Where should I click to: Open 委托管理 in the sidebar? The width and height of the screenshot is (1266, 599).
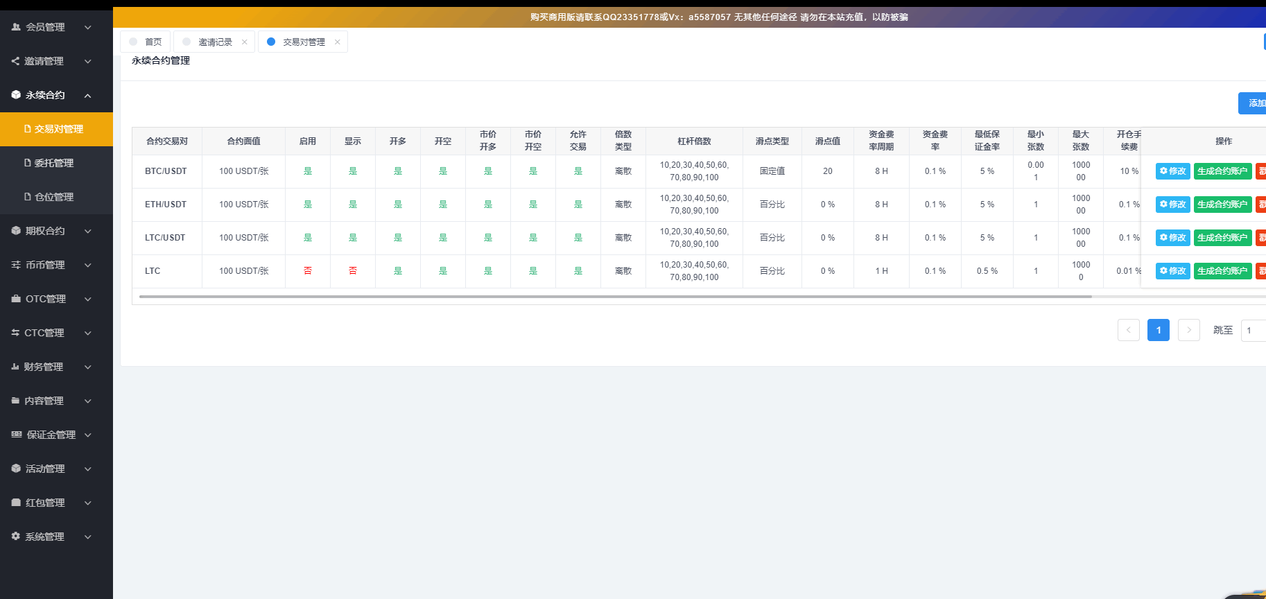coord(54,163)
